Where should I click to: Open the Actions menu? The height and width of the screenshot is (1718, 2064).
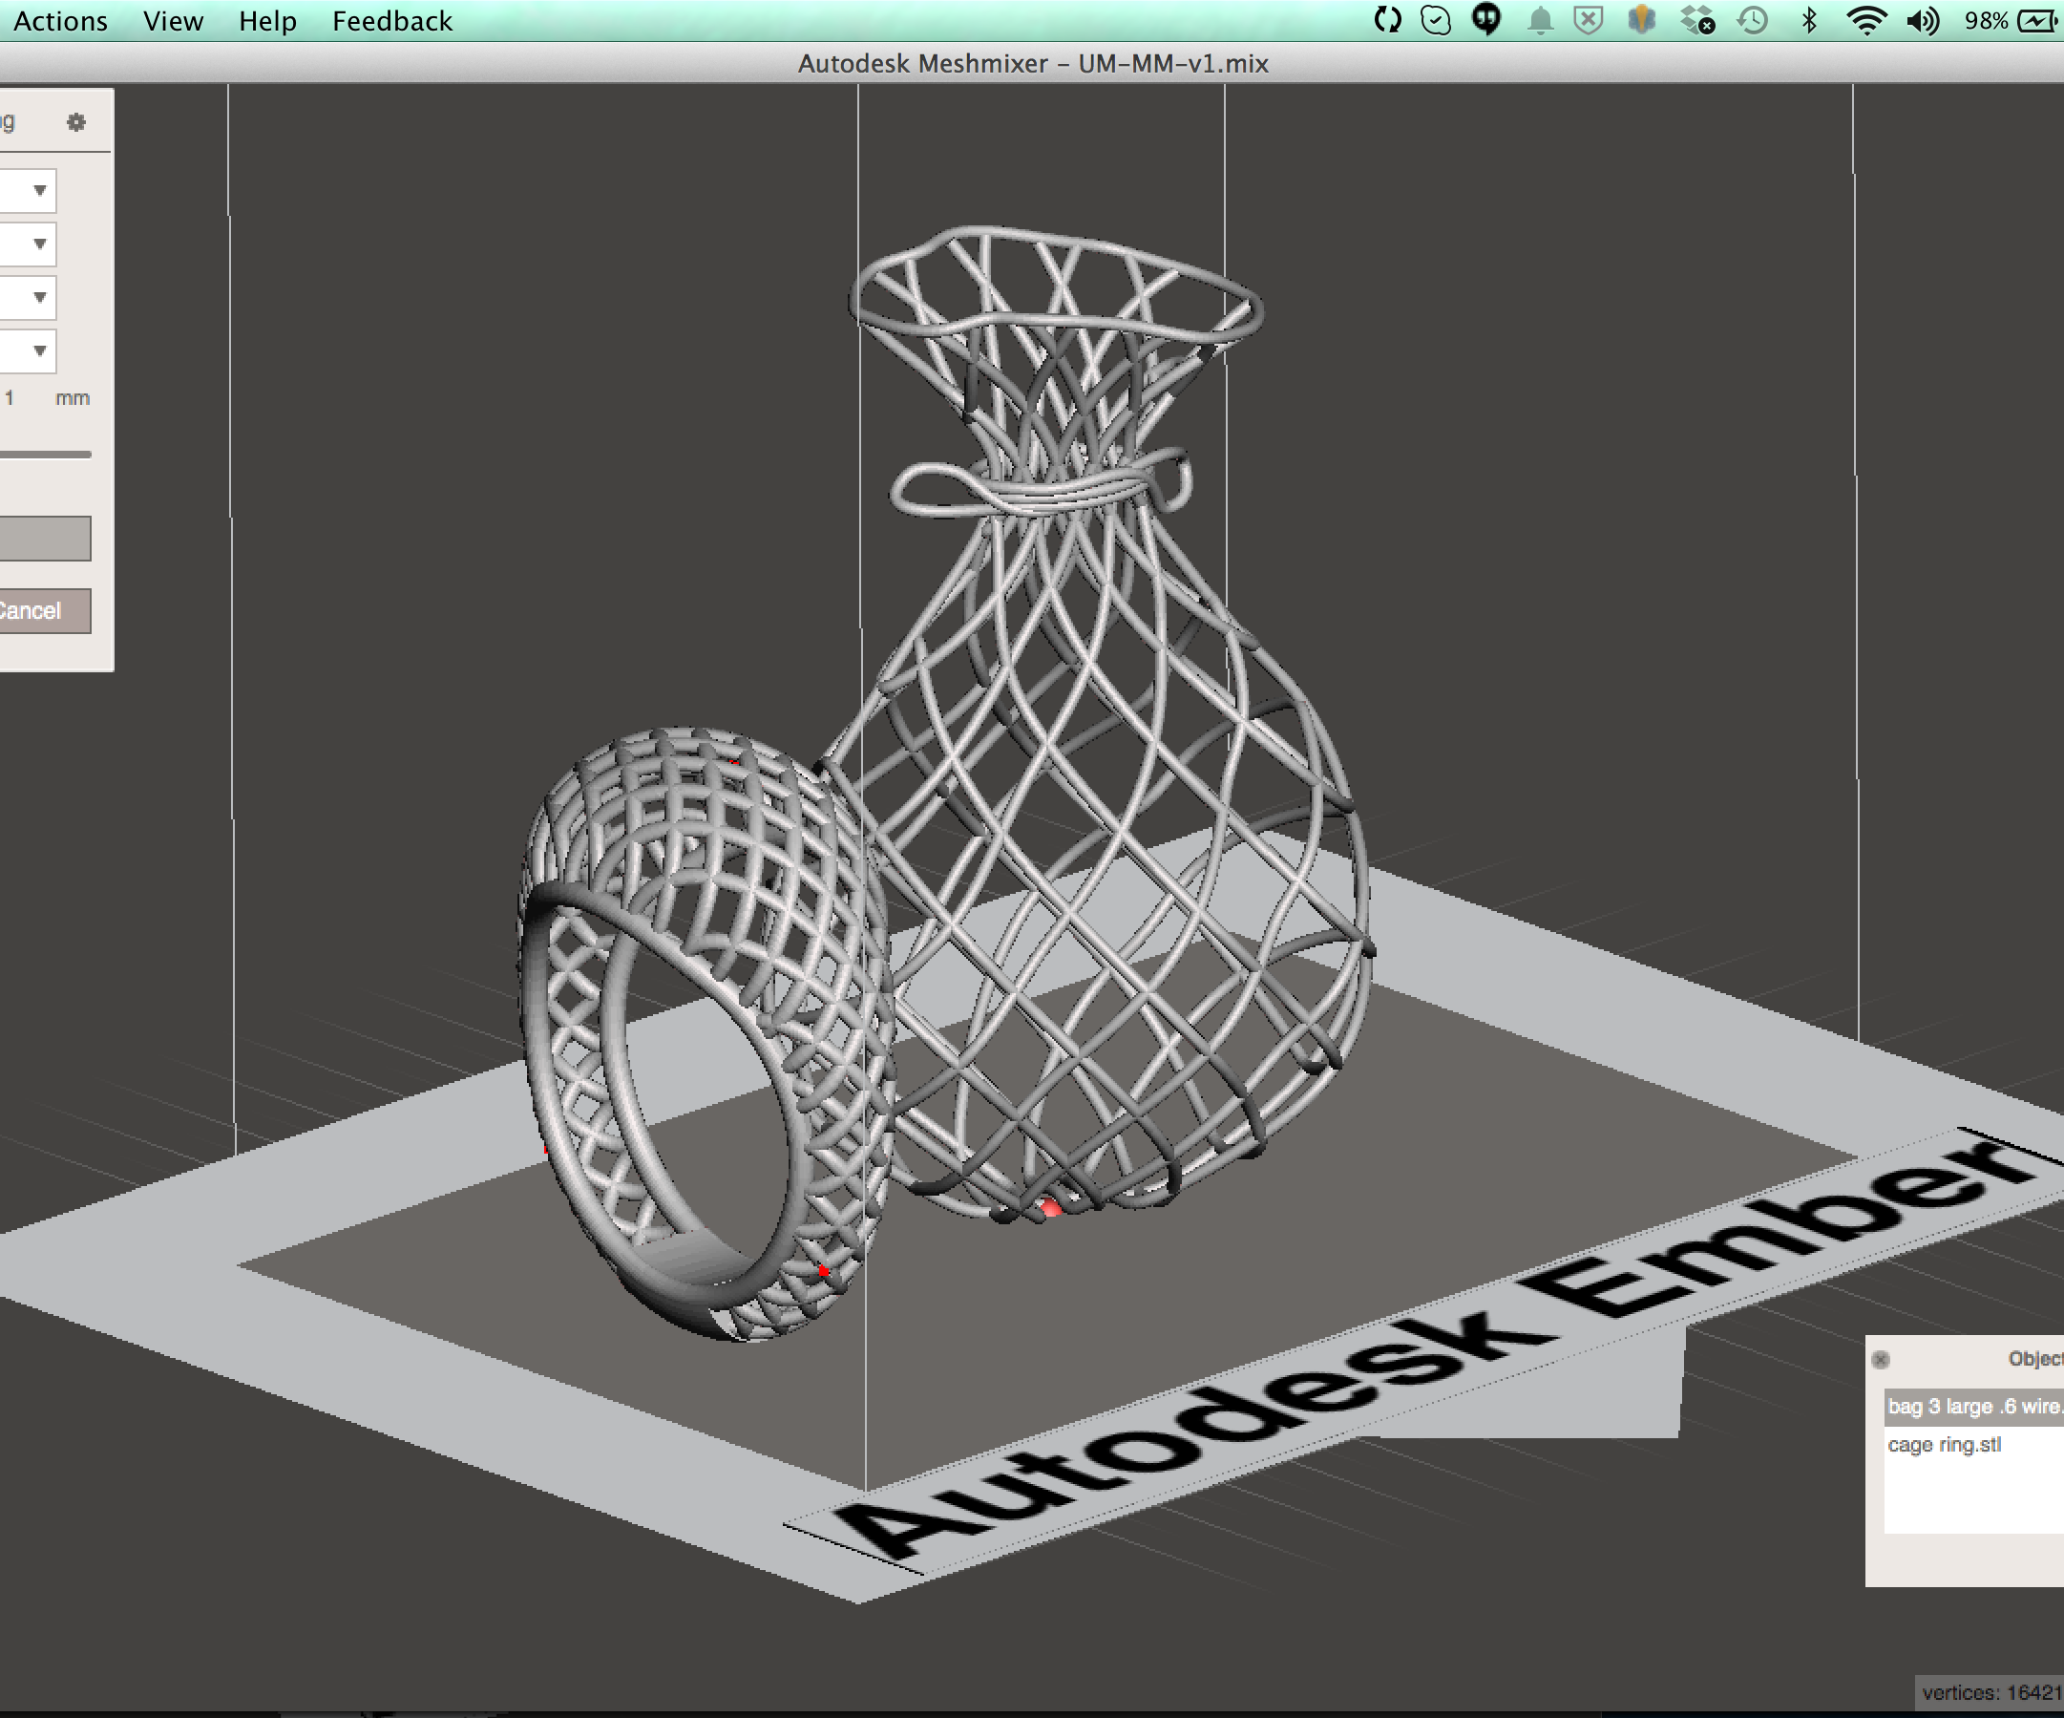click(60, 21)
